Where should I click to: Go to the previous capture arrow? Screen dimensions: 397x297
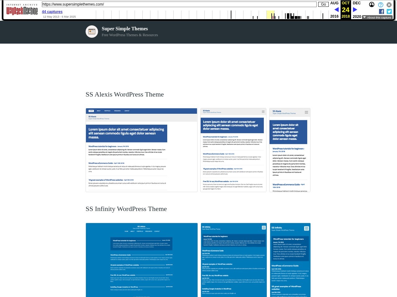click(336, 10)
